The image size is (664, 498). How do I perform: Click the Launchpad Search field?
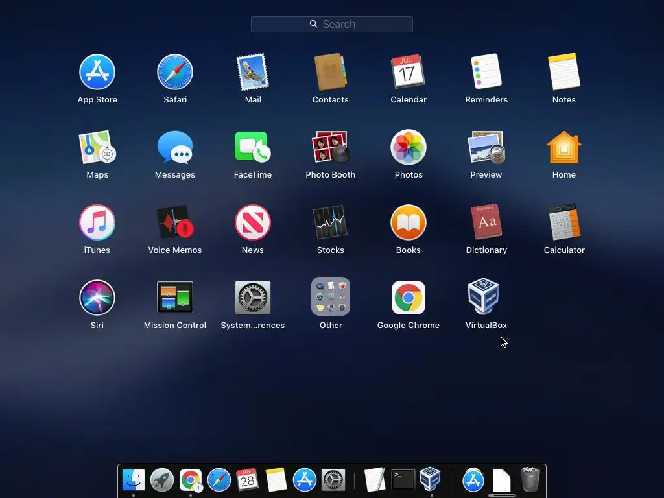331,24
